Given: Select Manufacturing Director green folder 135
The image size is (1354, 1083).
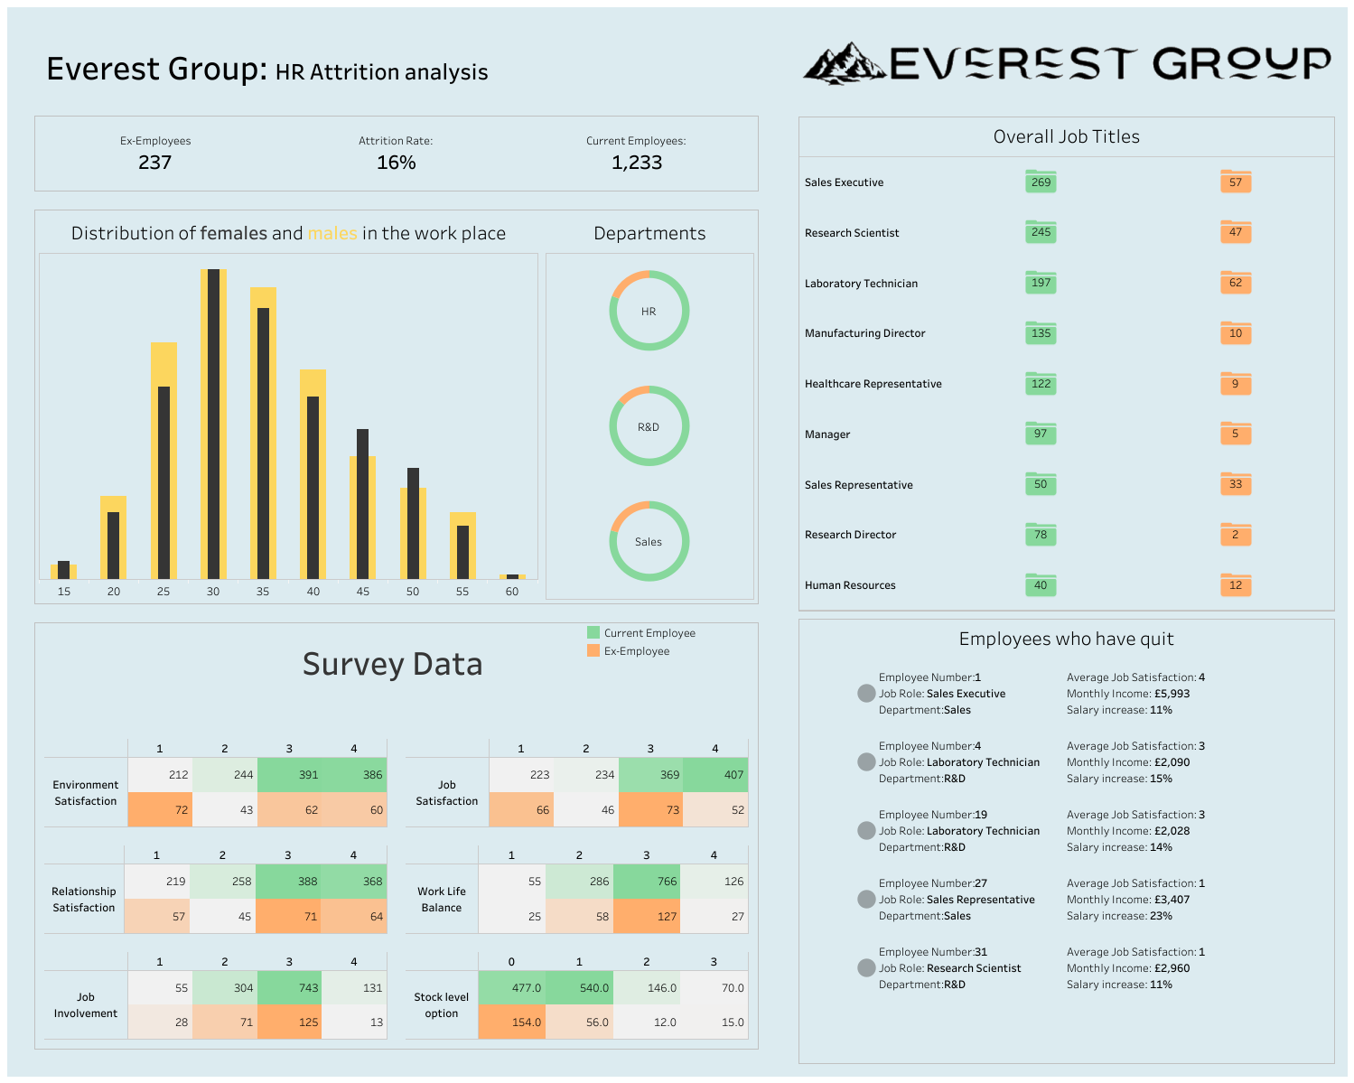Looking at the screenshot, I should [x=1041, y=333].
